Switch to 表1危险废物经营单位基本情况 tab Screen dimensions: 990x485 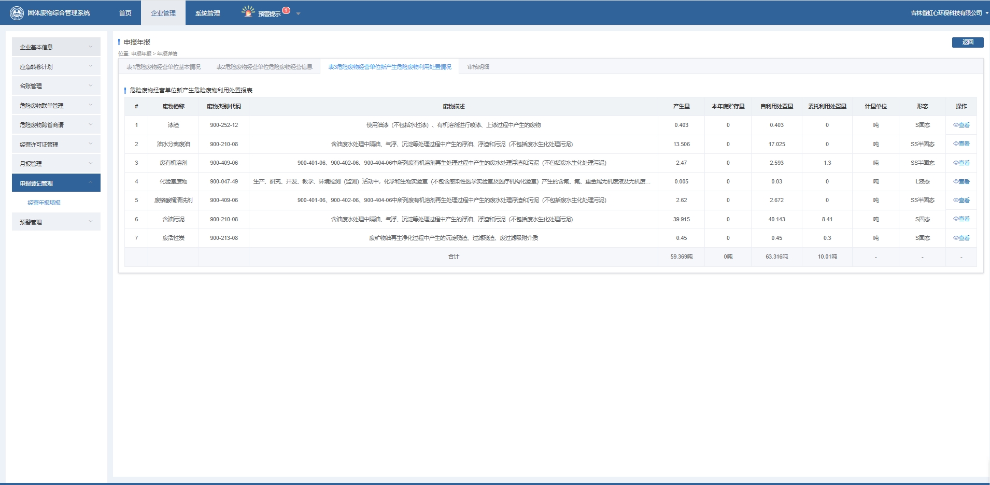point(163,67)
